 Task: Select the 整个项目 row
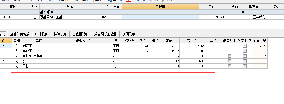point(142,12)
